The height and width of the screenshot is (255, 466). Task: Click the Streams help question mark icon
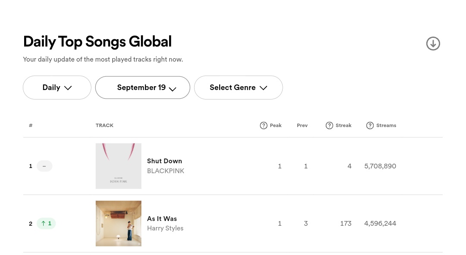tap(370, 126)
